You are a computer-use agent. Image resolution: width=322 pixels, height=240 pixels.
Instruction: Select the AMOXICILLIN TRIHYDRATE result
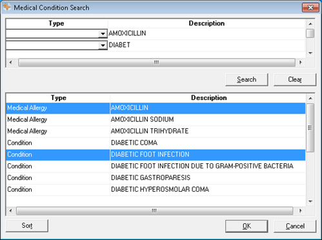pyautogui.click(x=156, y=131)
